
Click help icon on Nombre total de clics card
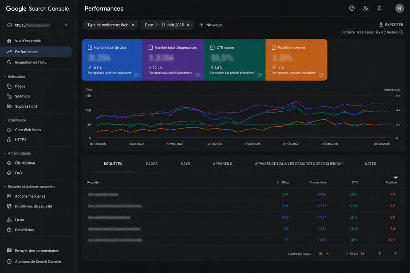(137, 75)
